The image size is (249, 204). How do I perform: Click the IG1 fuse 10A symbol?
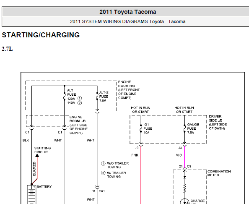click(x=141, y=128)
